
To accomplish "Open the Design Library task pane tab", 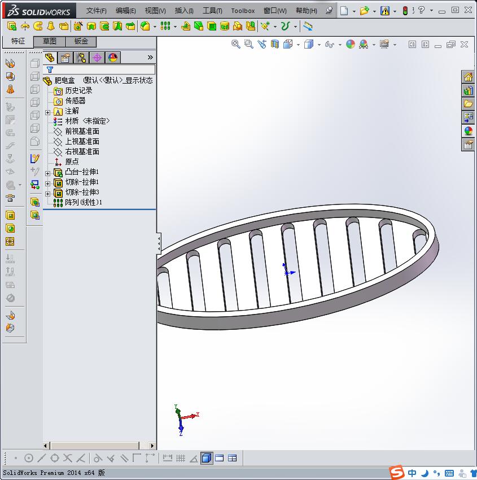I will [468, 90].
